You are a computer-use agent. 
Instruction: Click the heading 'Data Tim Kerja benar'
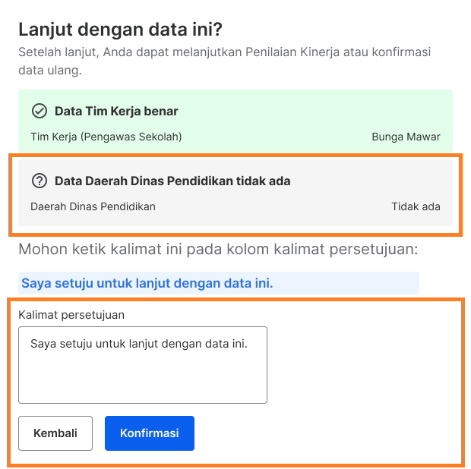pos(116,111)
